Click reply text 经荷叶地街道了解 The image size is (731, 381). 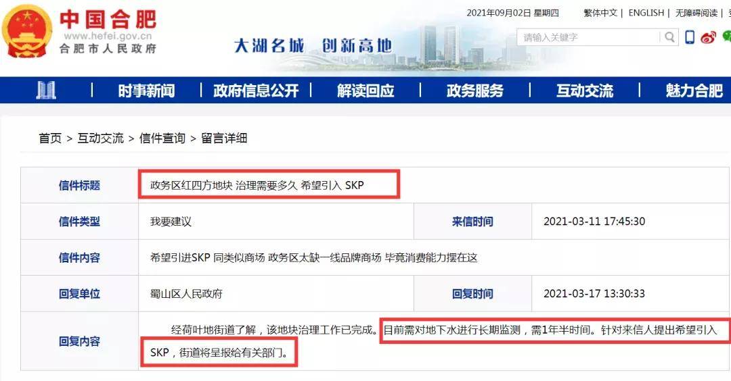tap(213, 330)
